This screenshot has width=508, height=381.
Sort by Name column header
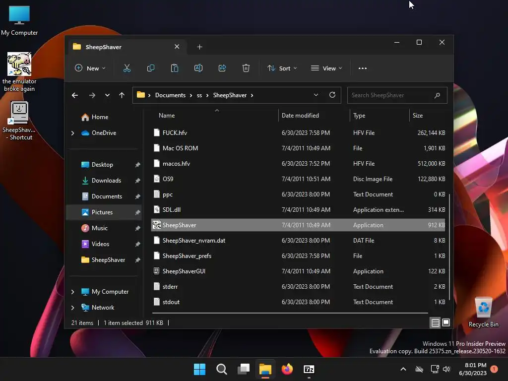[x=167, y=115]
